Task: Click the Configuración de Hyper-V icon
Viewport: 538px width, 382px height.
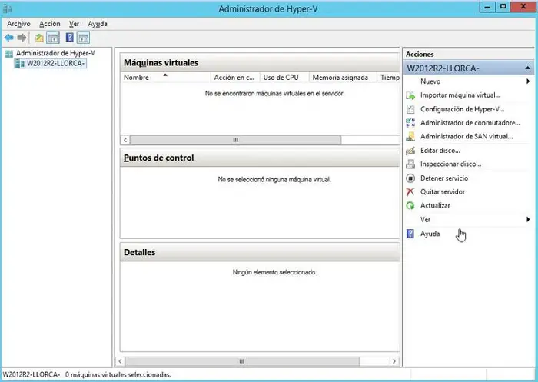Action: coord(410,109)
